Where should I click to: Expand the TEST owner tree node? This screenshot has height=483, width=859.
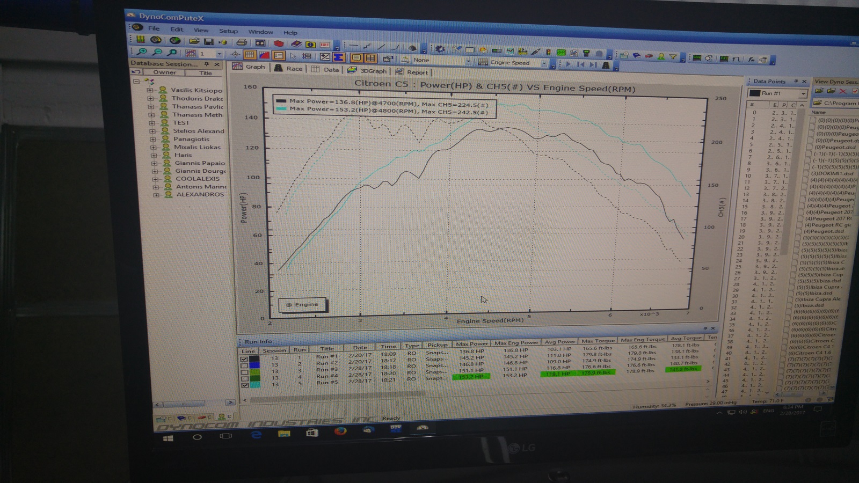pyautogui.click(x=151, y=122)
